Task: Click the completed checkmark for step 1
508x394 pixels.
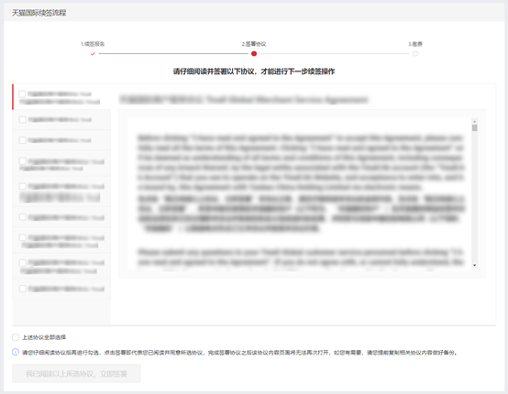Action: click(93, 54)
